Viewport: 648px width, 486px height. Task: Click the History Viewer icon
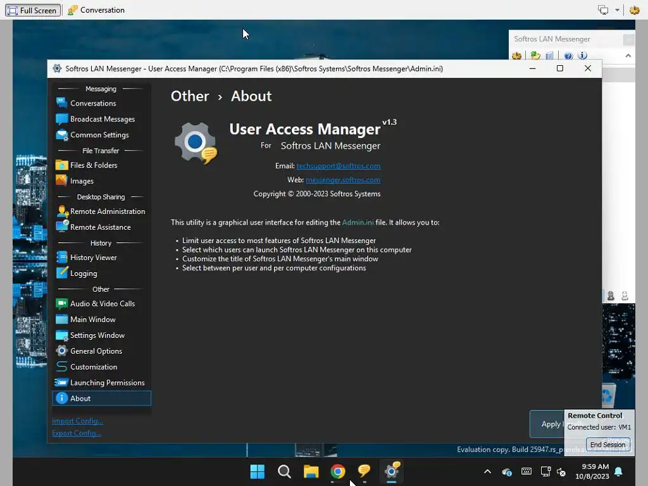[x=62, y=257]
